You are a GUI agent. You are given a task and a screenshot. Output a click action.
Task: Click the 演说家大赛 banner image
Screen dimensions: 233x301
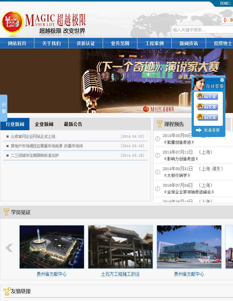click(x=116, y=80)
